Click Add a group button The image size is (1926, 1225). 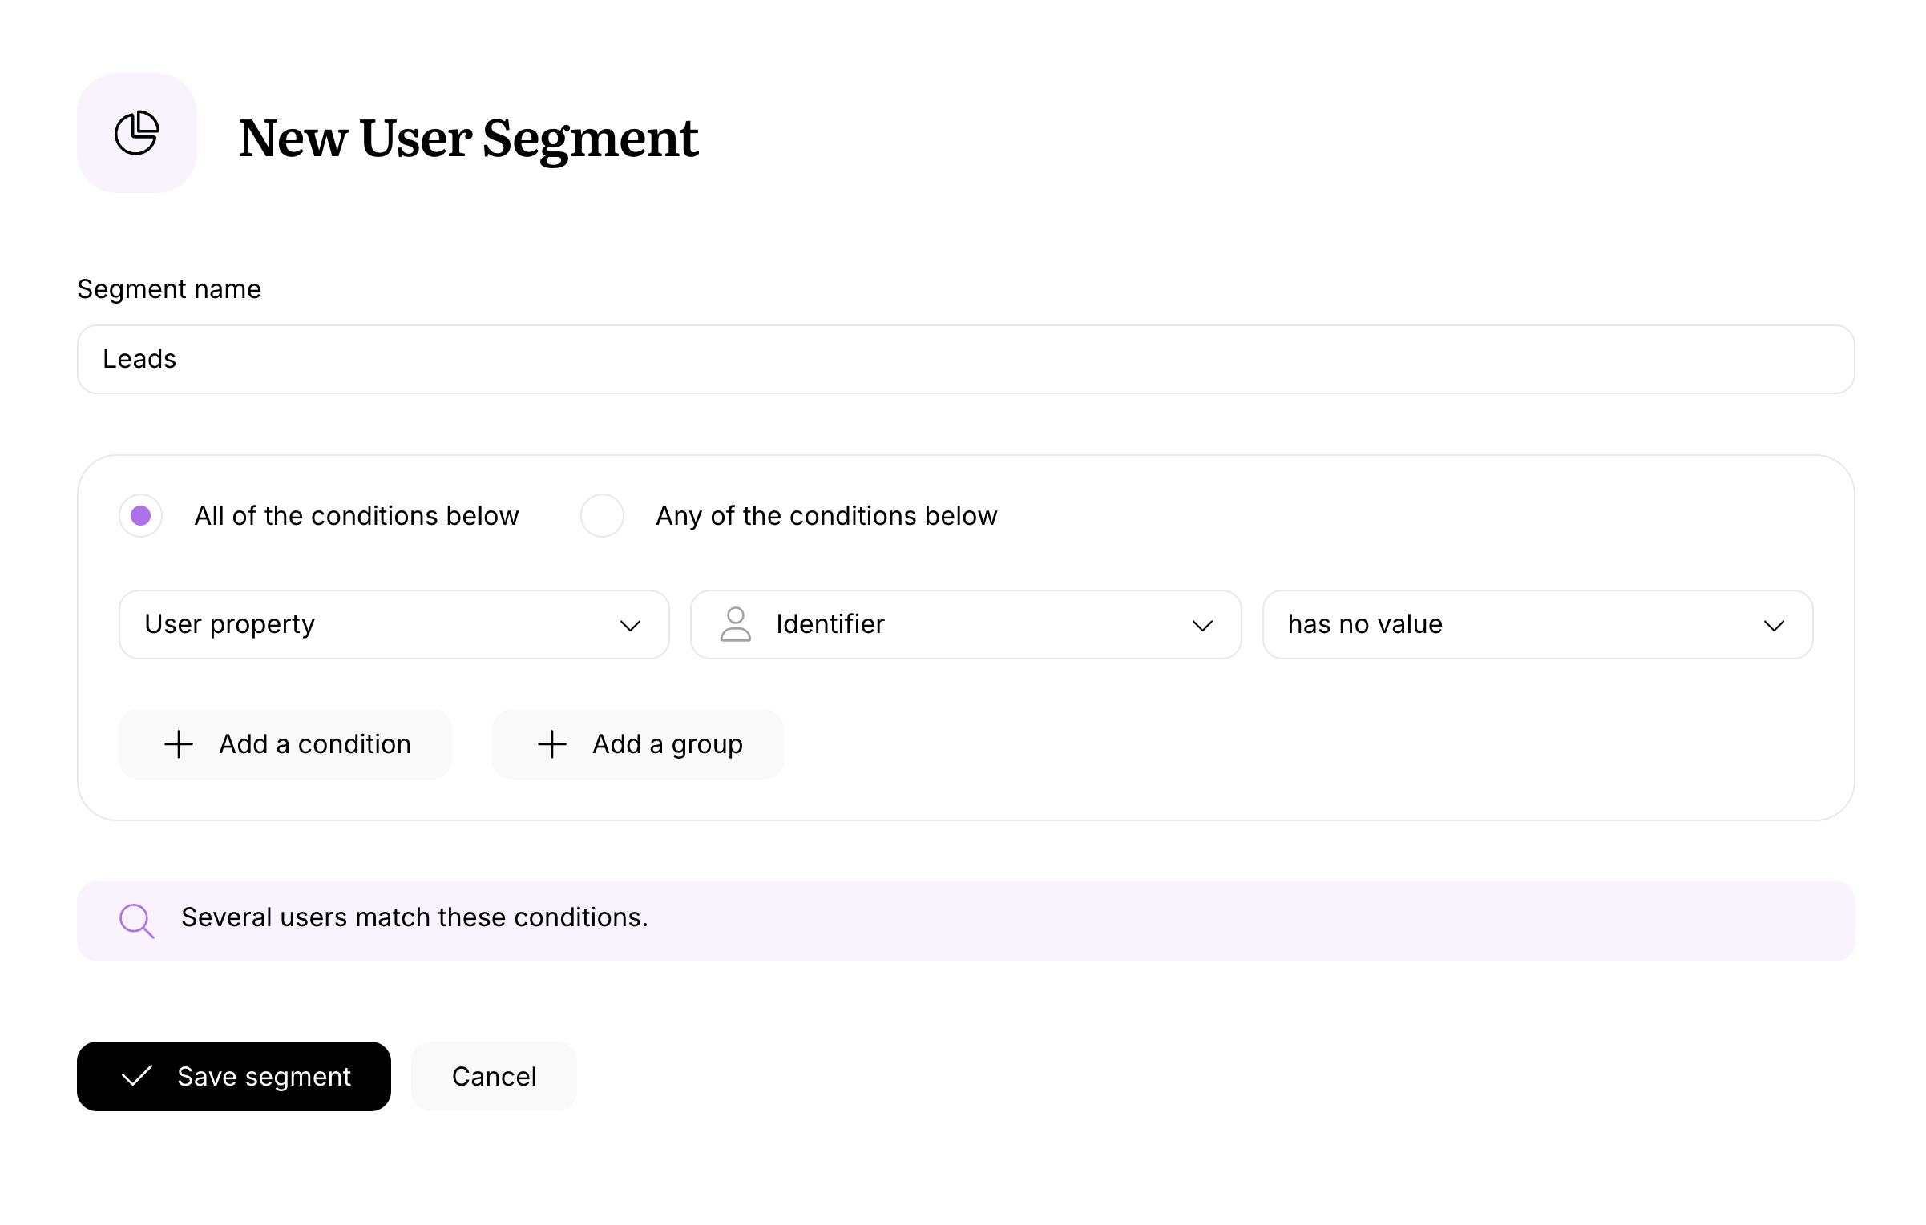click(x=638, y=744)
